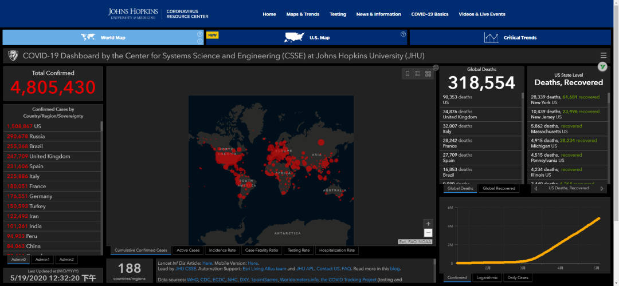619x286 pixels.
Task: Select New York US deaths recovered row
Action: [567, 100]
